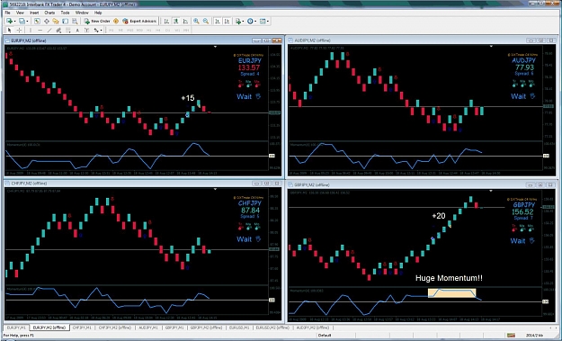Select the arrow Cursor tool
Screen dimensions: 562x341
coord(9,30)
